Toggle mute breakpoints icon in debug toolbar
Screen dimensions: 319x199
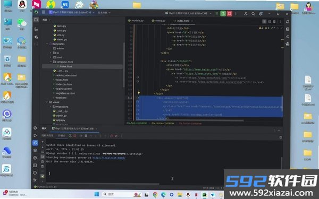tap(116, 136)
